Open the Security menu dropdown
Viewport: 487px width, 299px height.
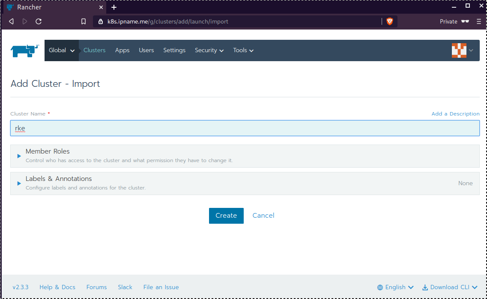pos(209,50)
